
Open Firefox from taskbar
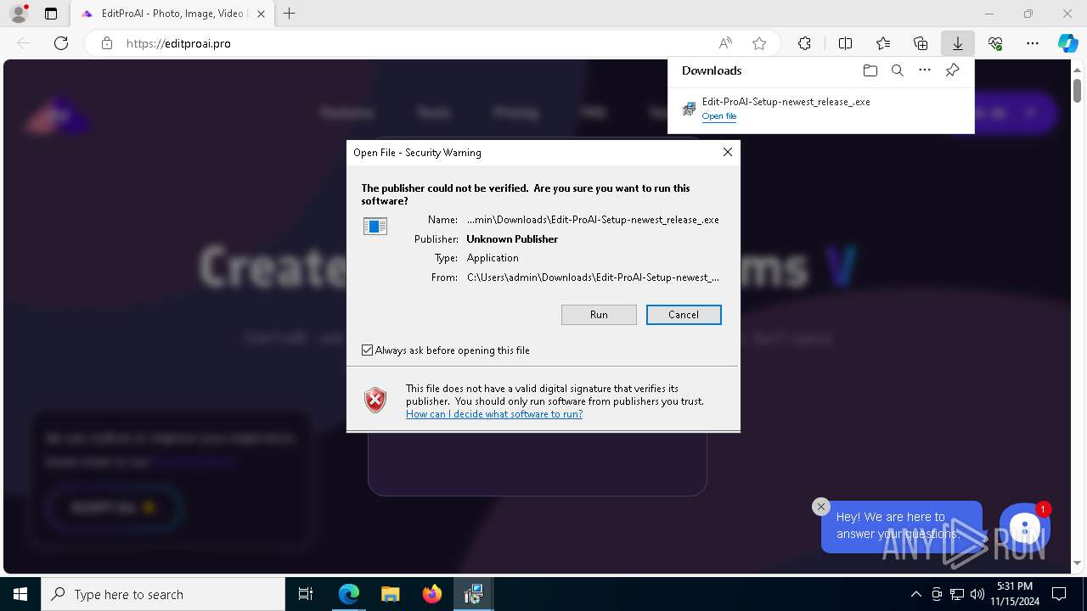click(432, 594)
